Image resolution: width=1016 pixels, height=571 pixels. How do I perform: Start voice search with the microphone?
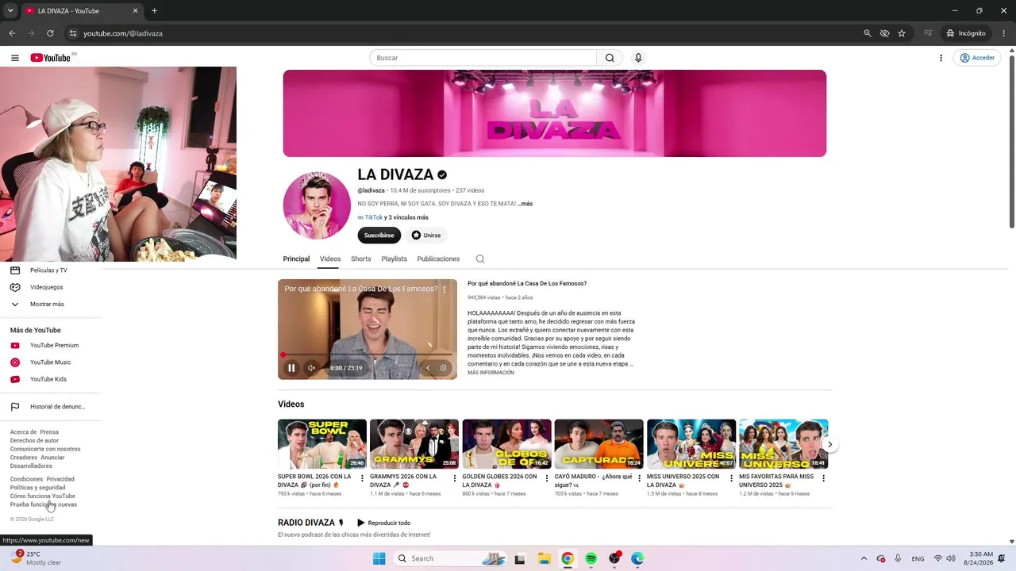click(638, 58)
